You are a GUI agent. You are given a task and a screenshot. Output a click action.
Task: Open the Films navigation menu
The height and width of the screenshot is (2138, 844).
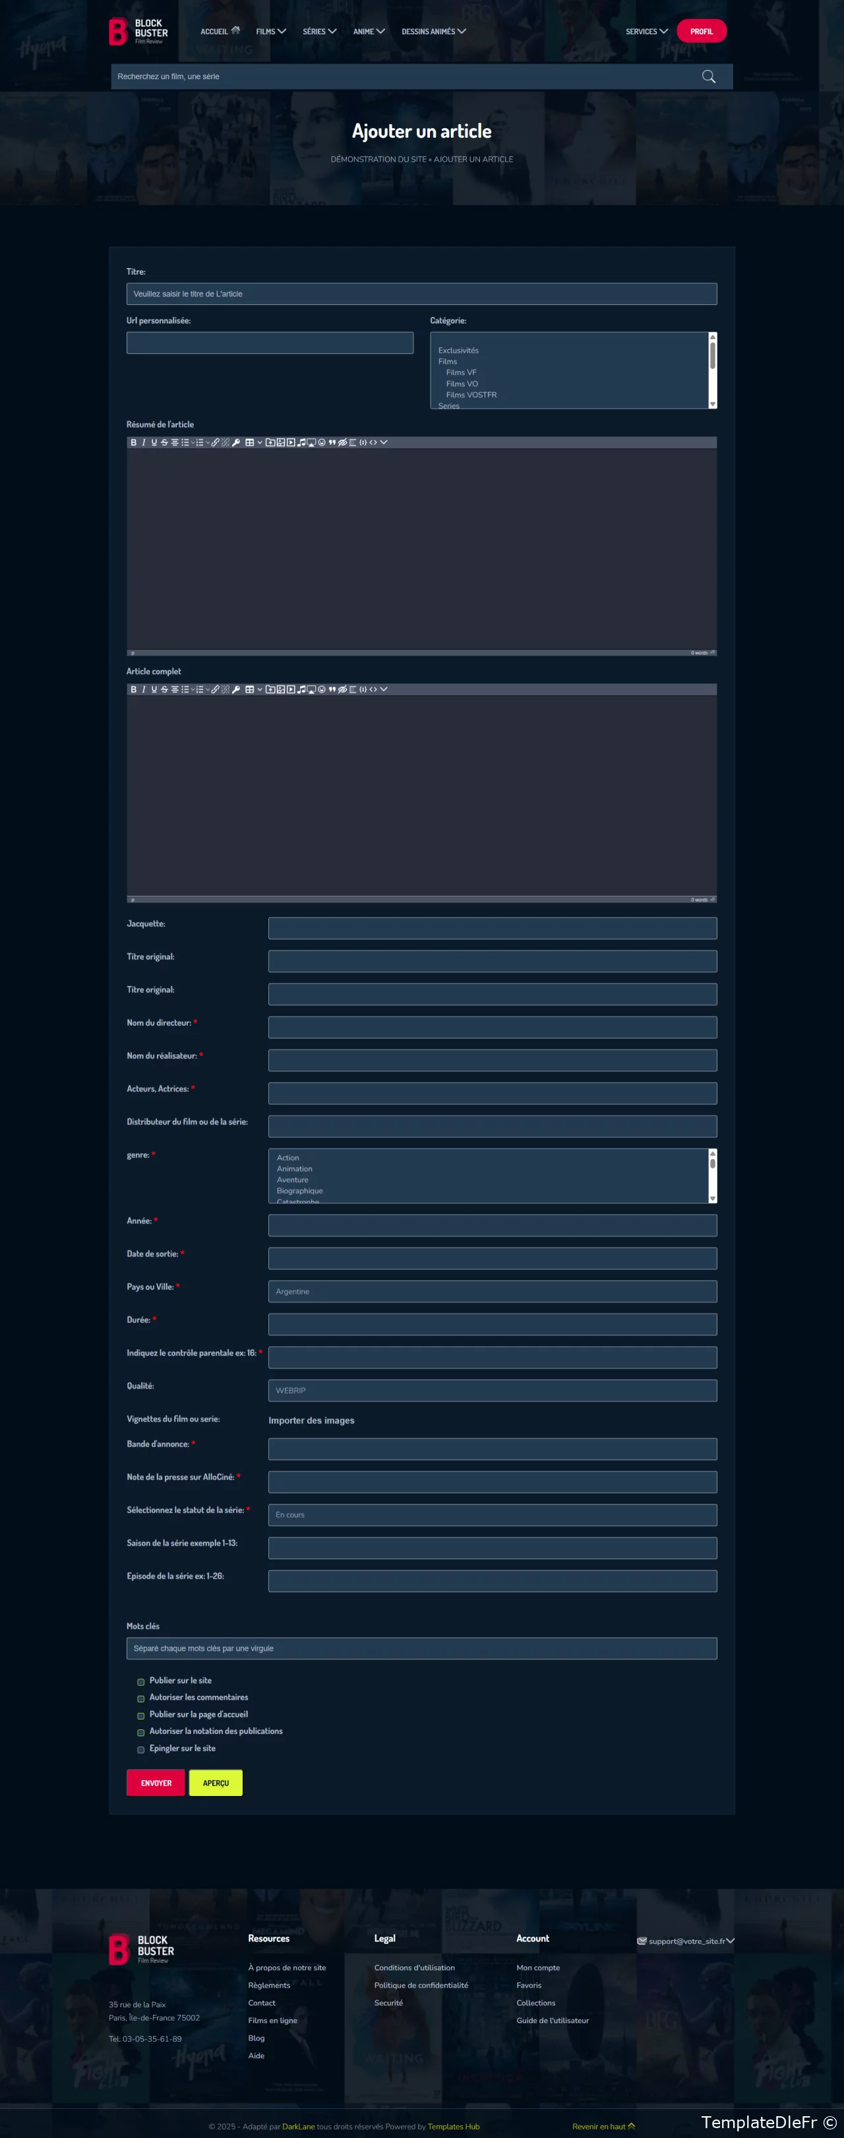tap(270, 32)
